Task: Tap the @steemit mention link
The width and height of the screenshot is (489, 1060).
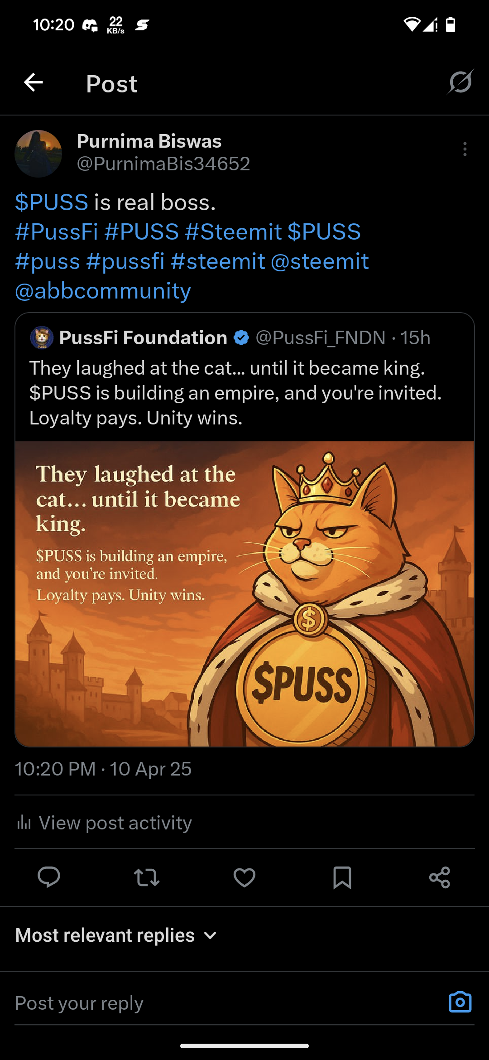Action: coord(320,261)
